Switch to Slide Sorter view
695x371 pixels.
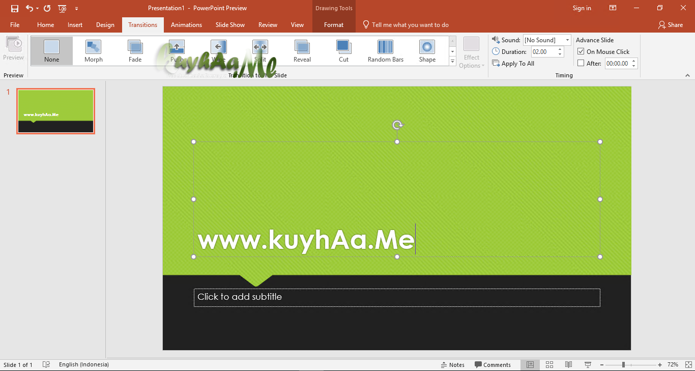click(549, 365)
